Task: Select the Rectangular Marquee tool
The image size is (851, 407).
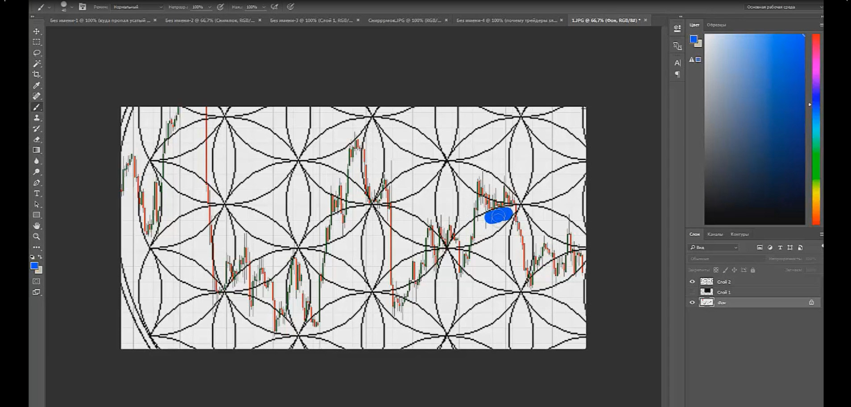Action: 37,42
